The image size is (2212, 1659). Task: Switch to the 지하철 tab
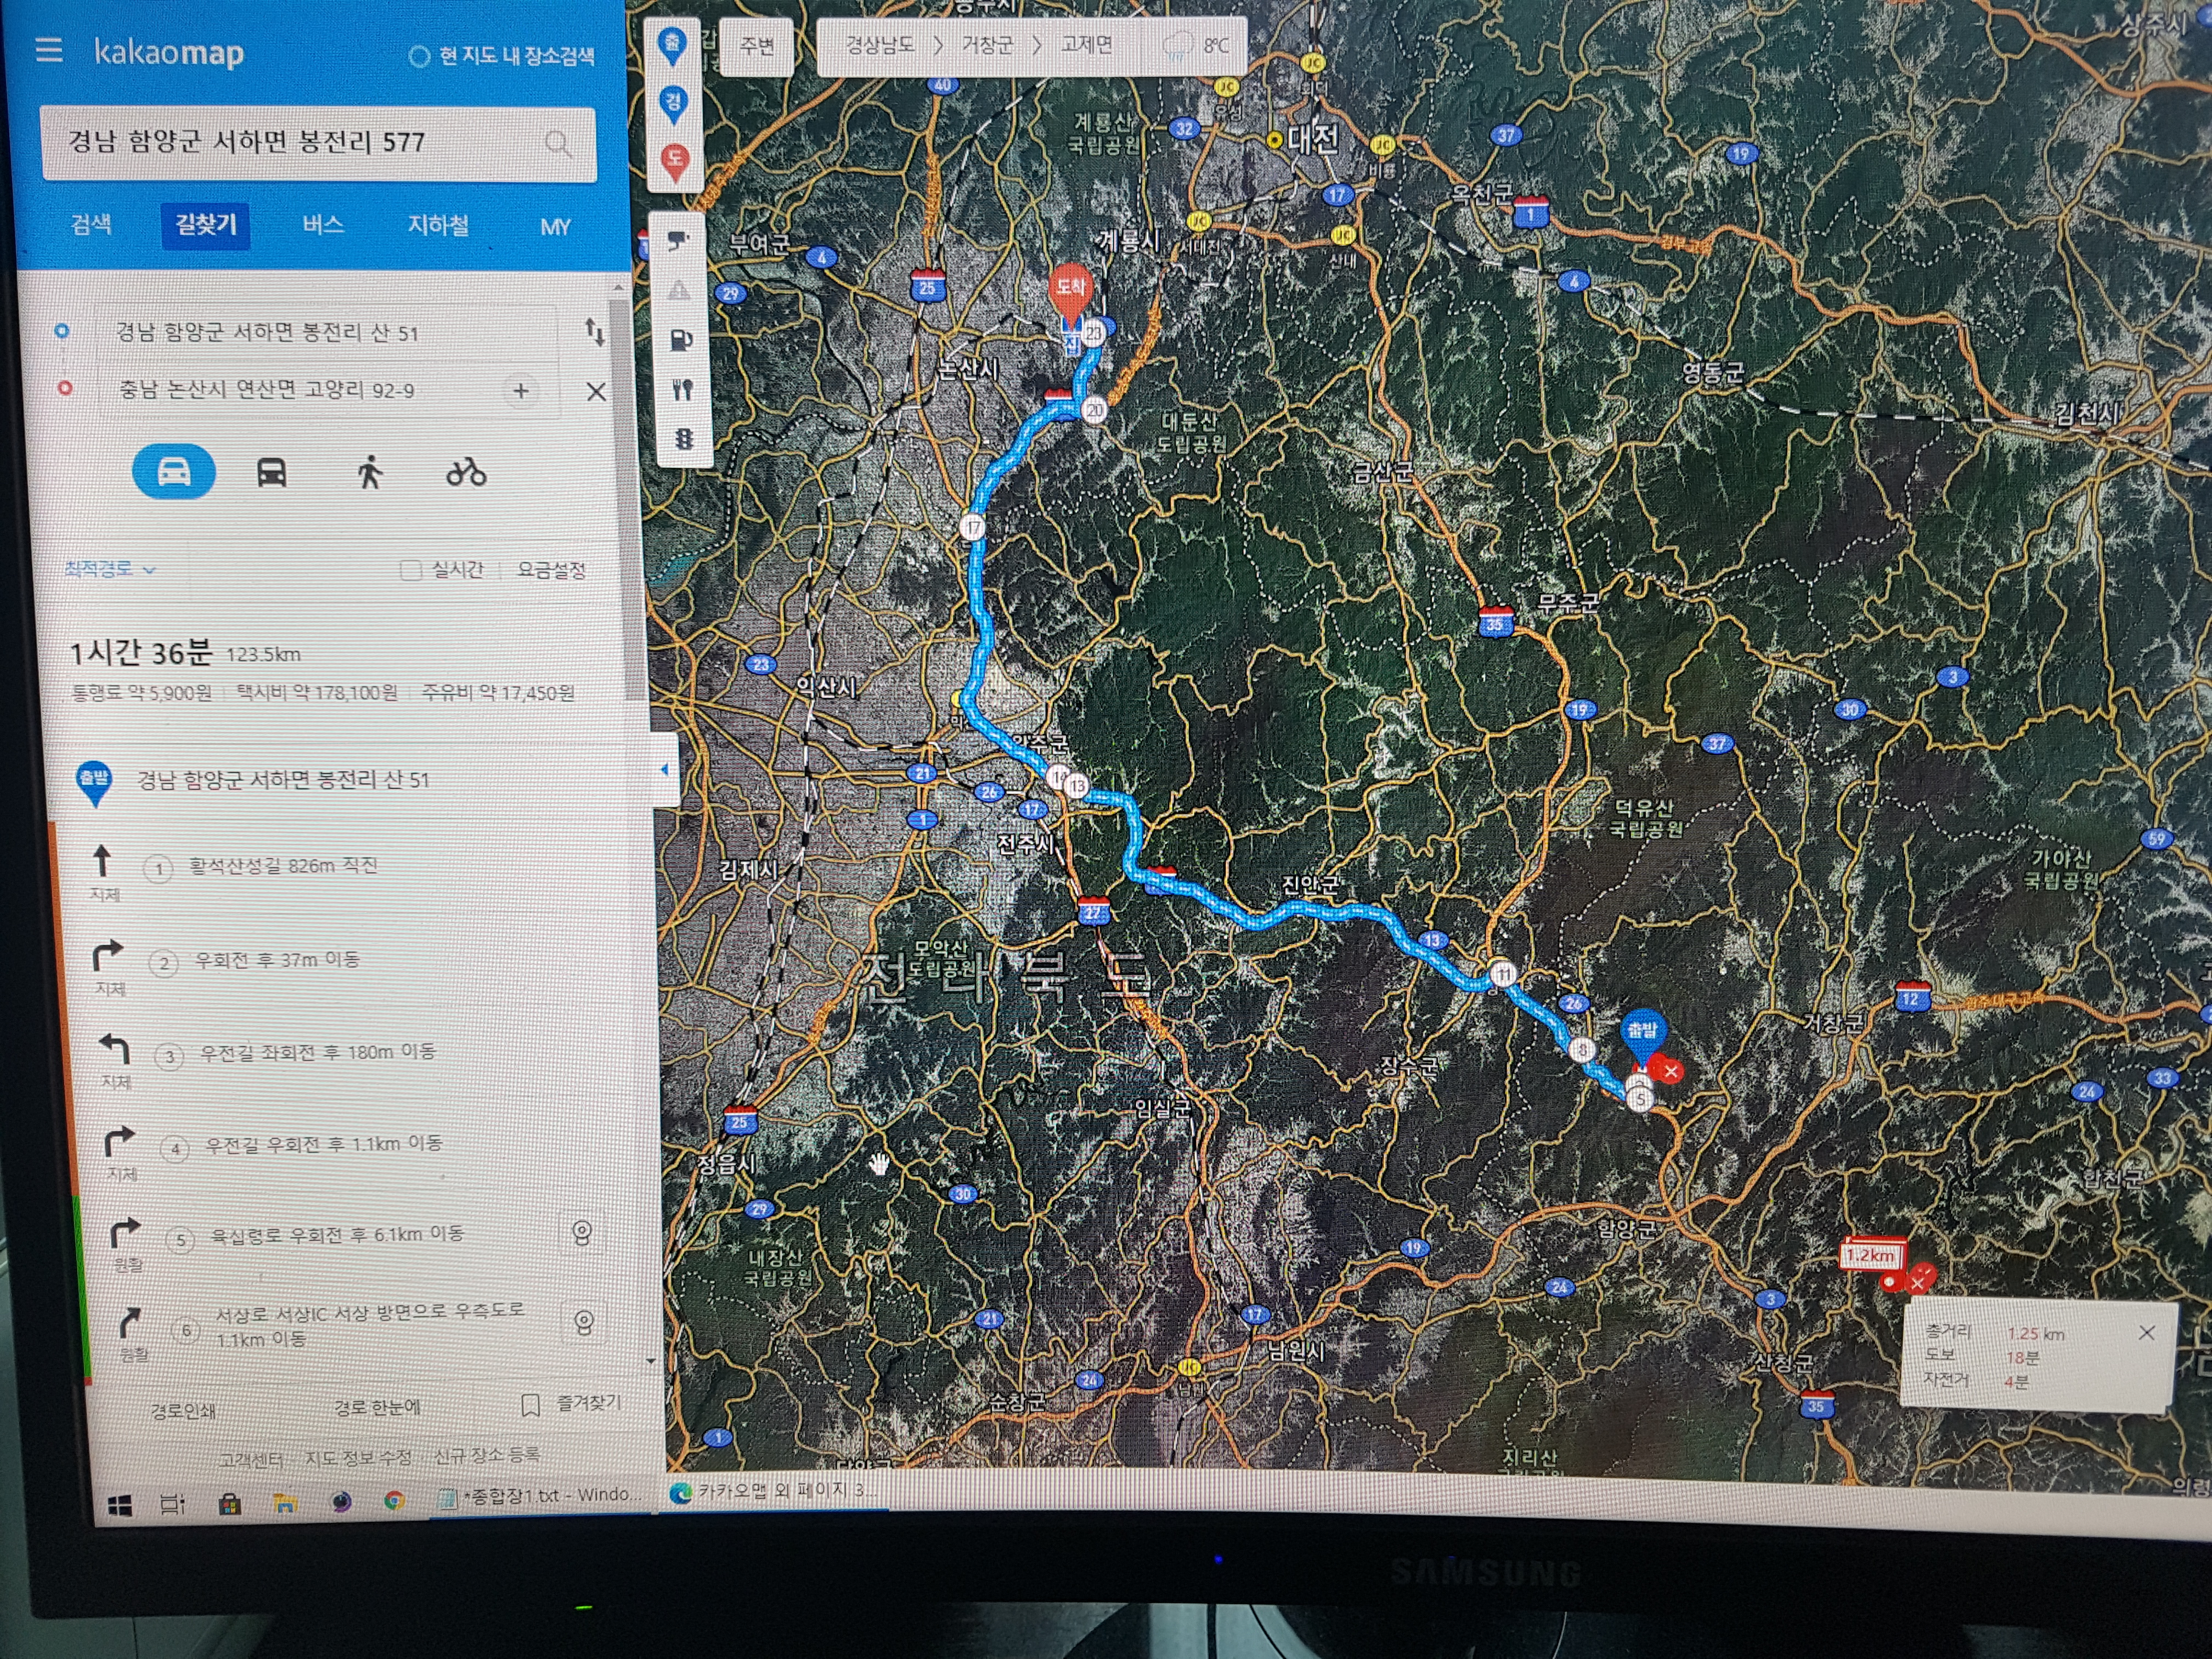pyautogui.click(x=438, y=226)
